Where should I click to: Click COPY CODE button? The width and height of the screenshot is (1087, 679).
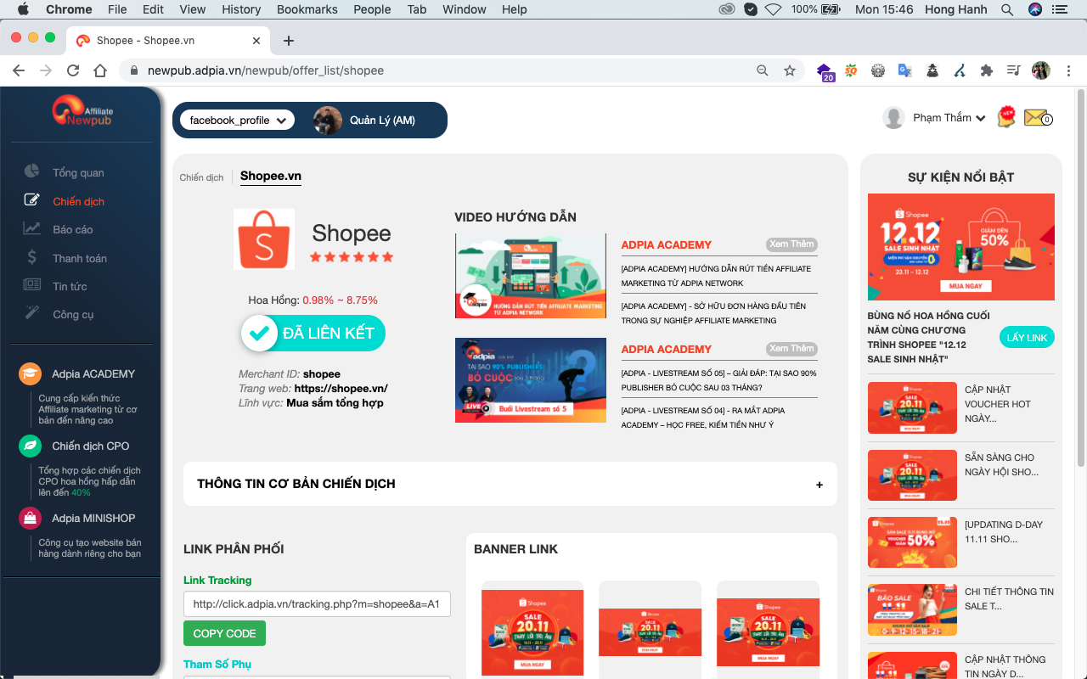tap(224, 633)
